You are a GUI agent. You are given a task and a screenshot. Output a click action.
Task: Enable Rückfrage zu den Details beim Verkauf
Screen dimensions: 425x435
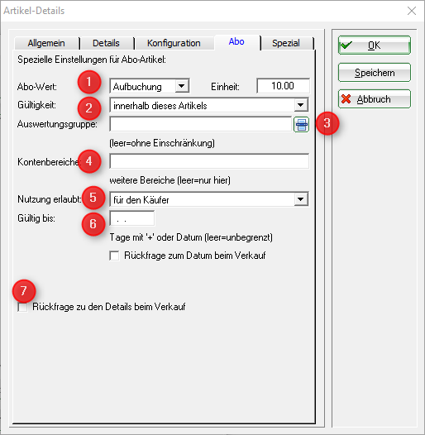[22, 307]
